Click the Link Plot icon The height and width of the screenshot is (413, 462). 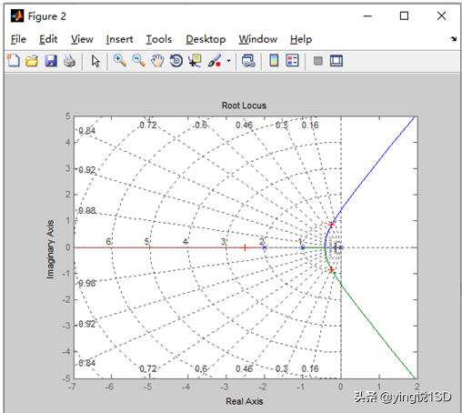pyautogui.click(x=248, y=61)
